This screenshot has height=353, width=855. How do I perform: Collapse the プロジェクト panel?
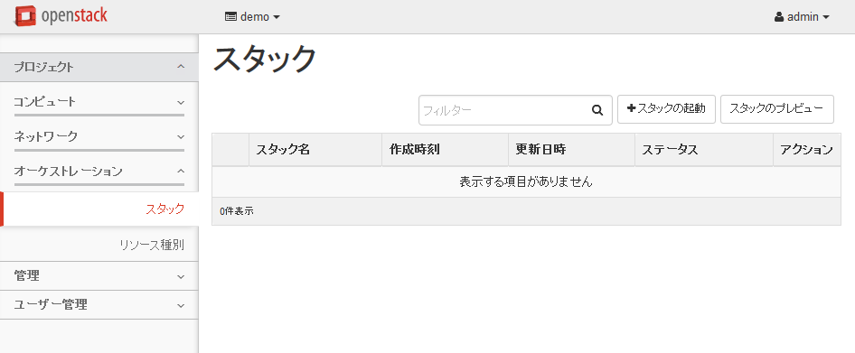click(x=99, y=67)
